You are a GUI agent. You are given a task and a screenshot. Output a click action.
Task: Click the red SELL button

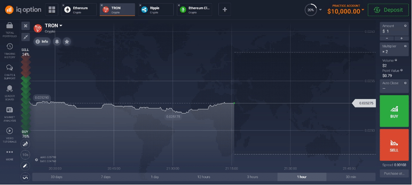click(394, 145)
